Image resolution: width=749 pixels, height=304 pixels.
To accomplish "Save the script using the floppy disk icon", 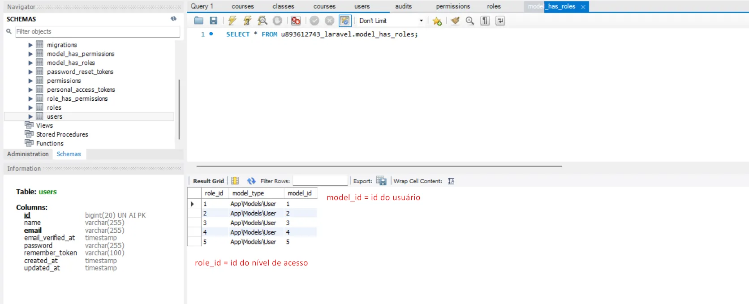I will [x=214, y=21].
